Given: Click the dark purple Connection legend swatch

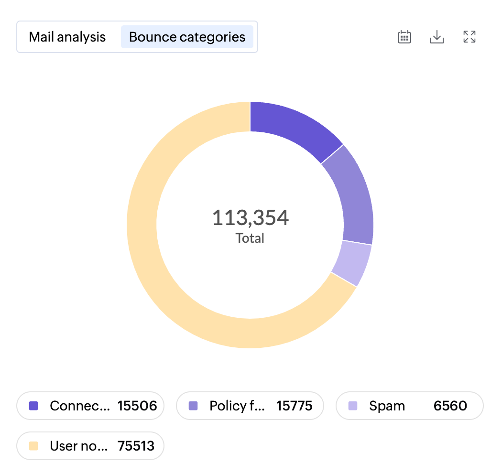Looking at the screenshot, I should [33, 406].
